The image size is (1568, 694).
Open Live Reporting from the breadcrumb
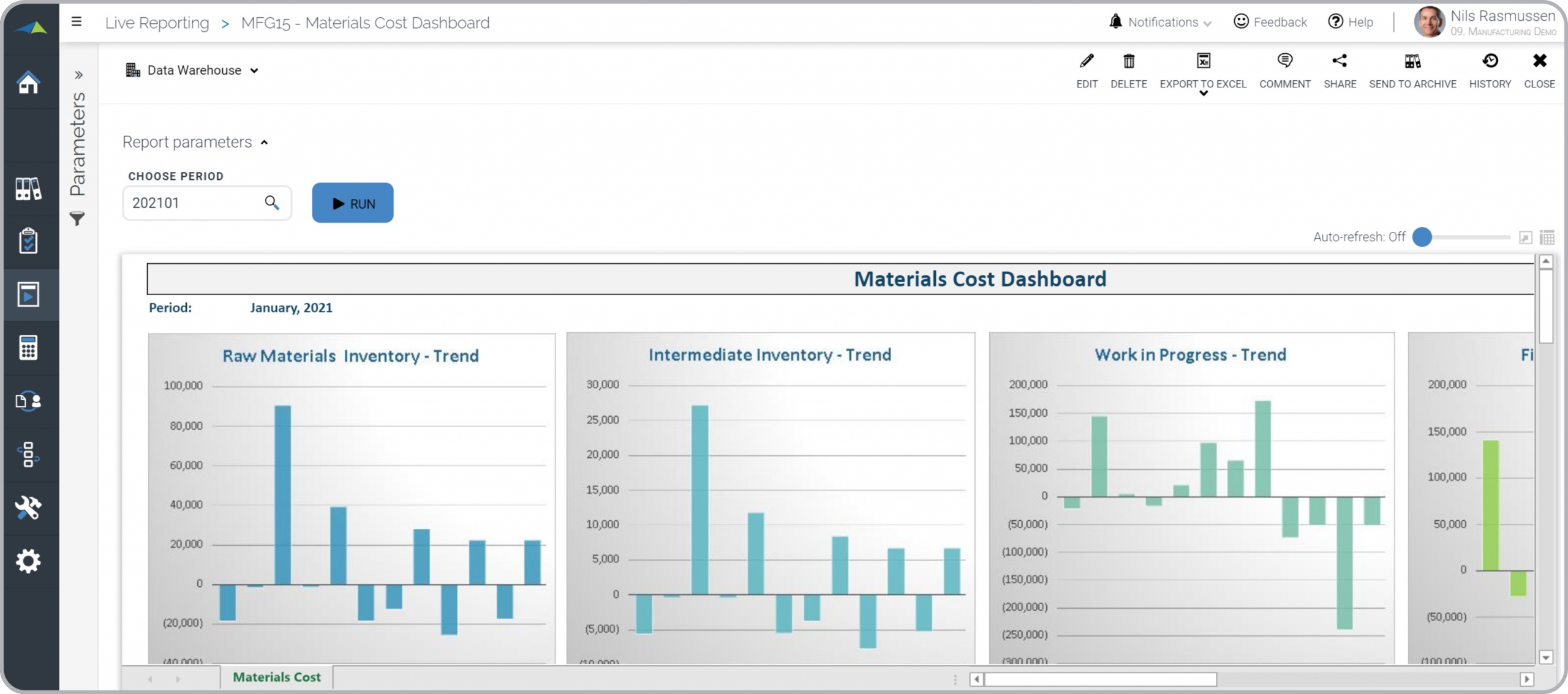(157, 23)
